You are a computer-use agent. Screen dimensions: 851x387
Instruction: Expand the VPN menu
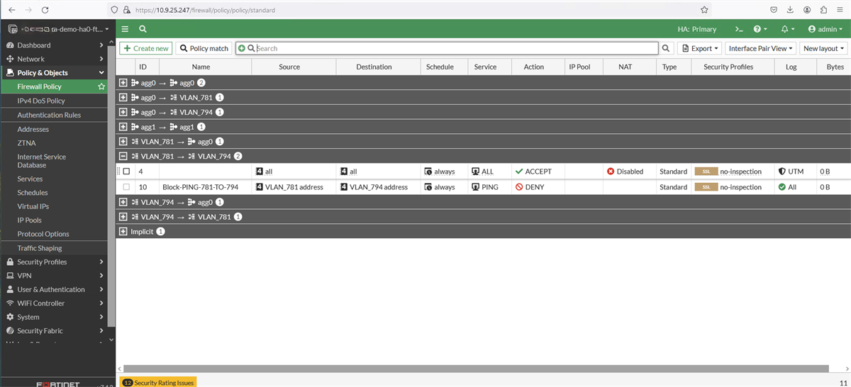[54, 276]
